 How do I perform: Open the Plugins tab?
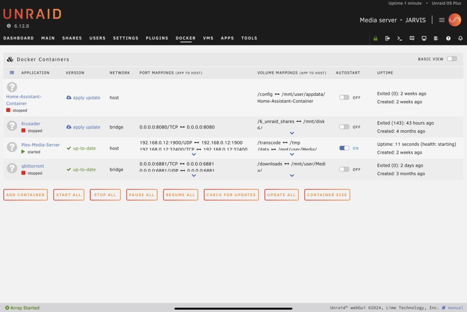point(157,38)
